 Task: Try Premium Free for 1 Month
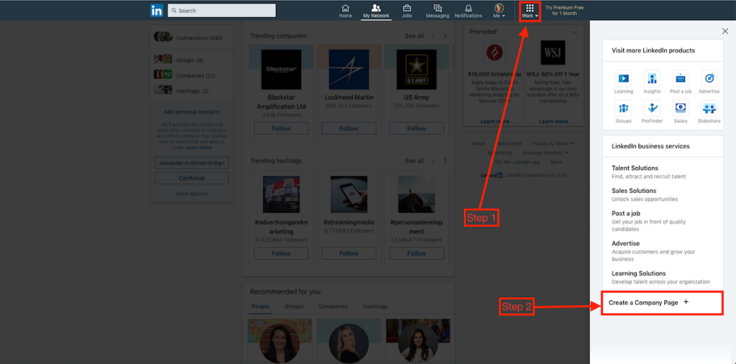tap(564, 10)
